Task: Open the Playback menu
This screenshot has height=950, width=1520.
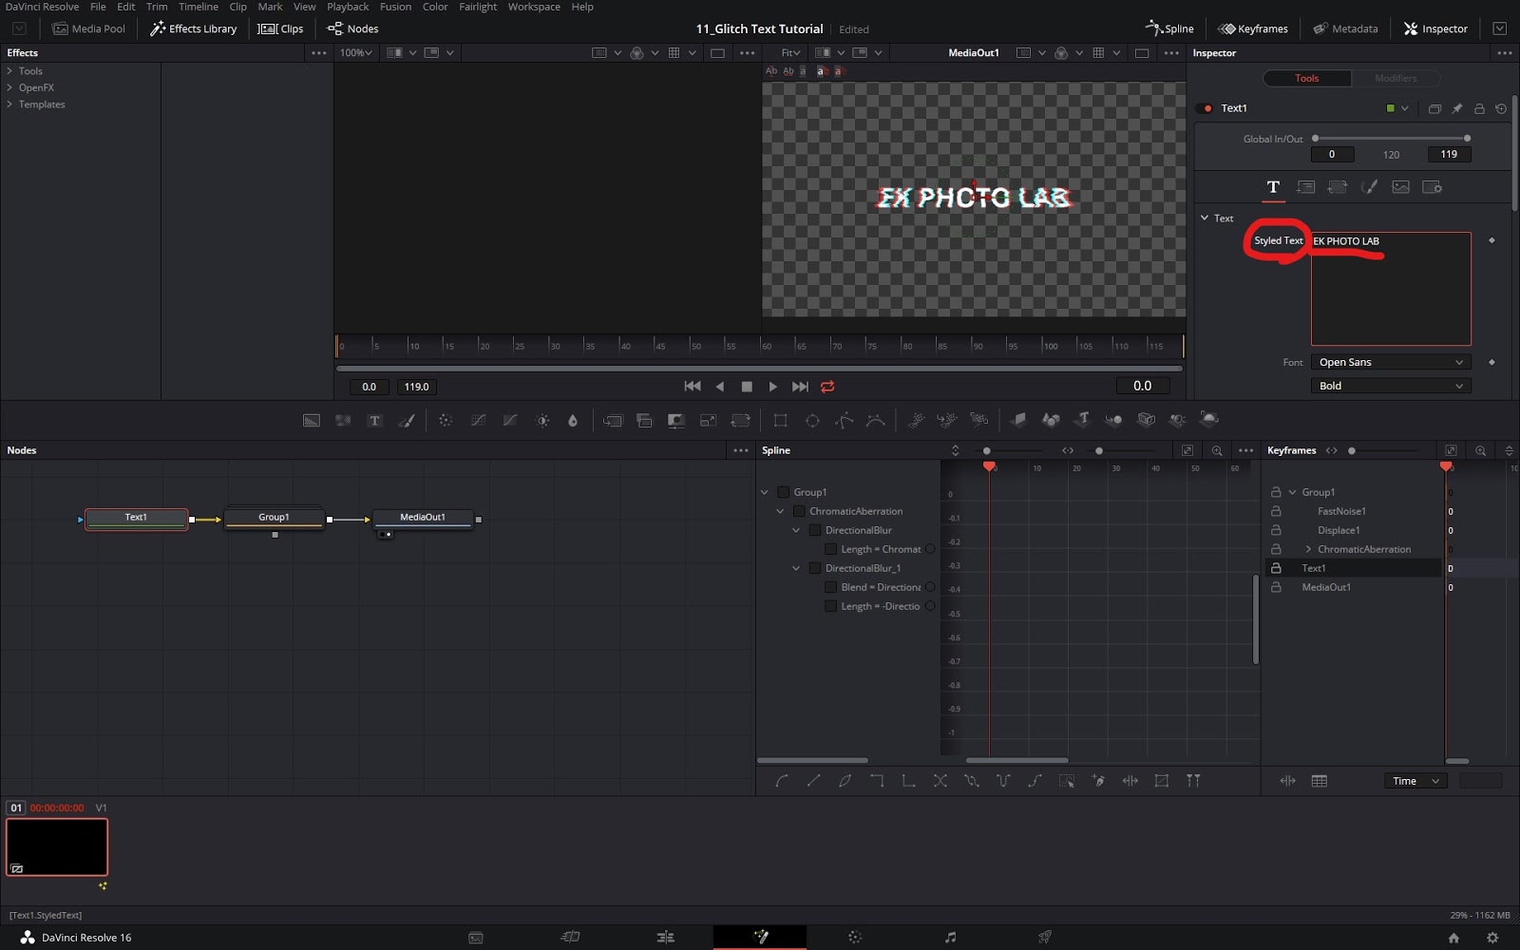Action: tap(348, 7)
